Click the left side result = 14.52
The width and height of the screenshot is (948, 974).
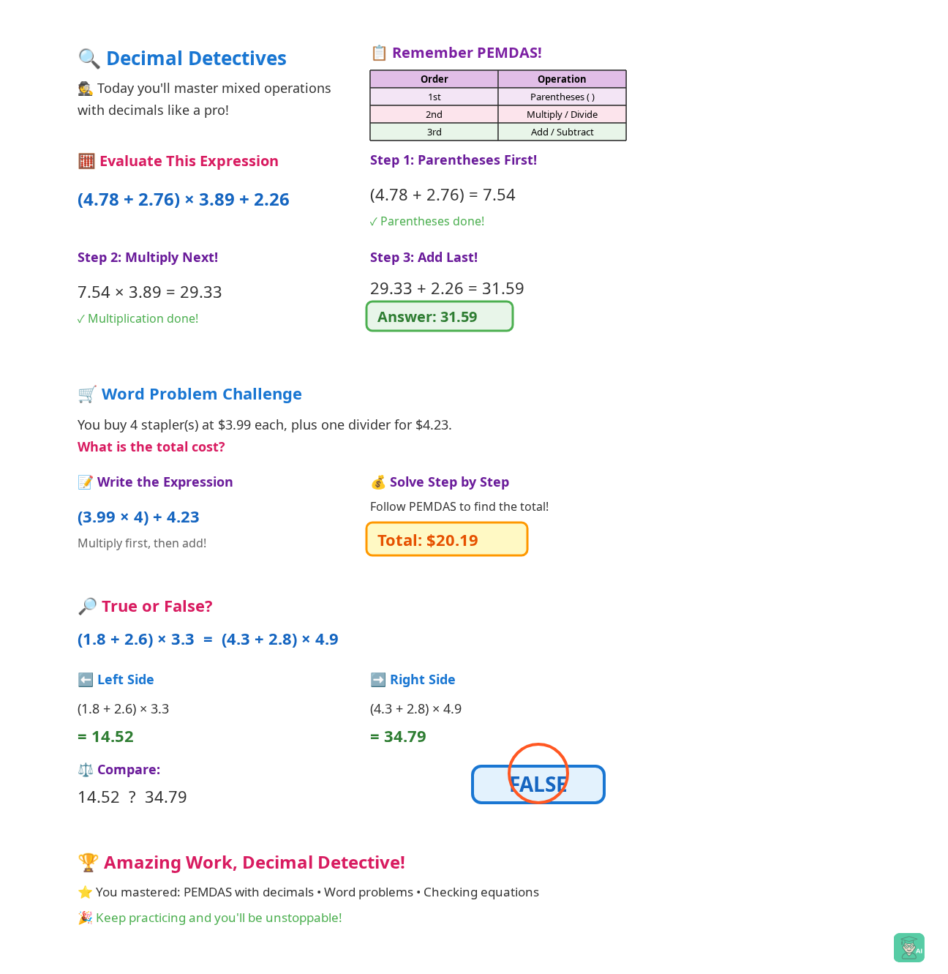pyautogui.click(x=105, y=737)
